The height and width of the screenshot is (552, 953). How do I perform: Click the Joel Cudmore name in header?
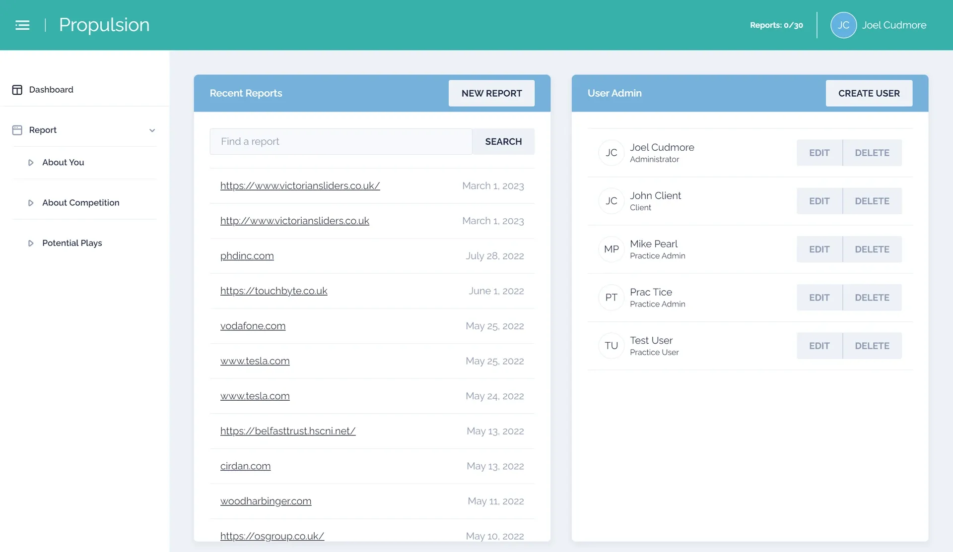(x=894, y=25)
